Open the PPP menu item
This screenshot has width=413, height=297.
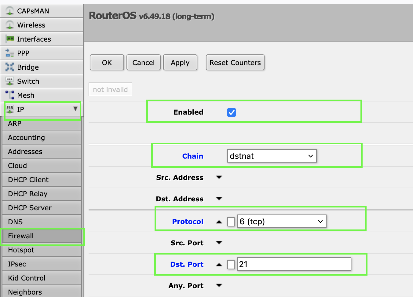[x=42, y=53]
